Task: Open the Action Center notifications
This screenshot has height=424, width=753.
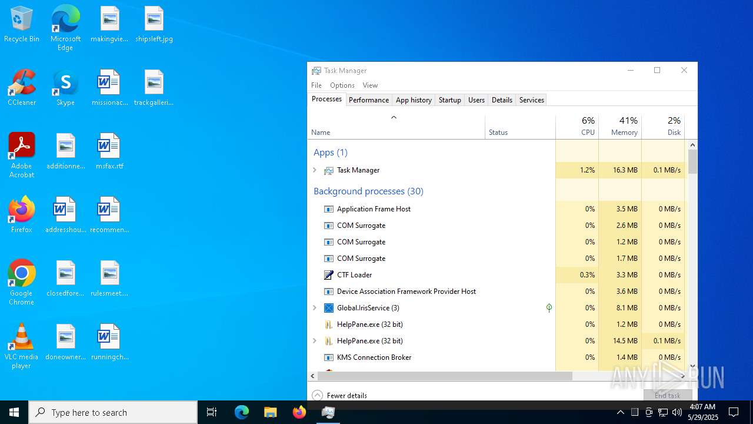Action: tap(734, 412)
